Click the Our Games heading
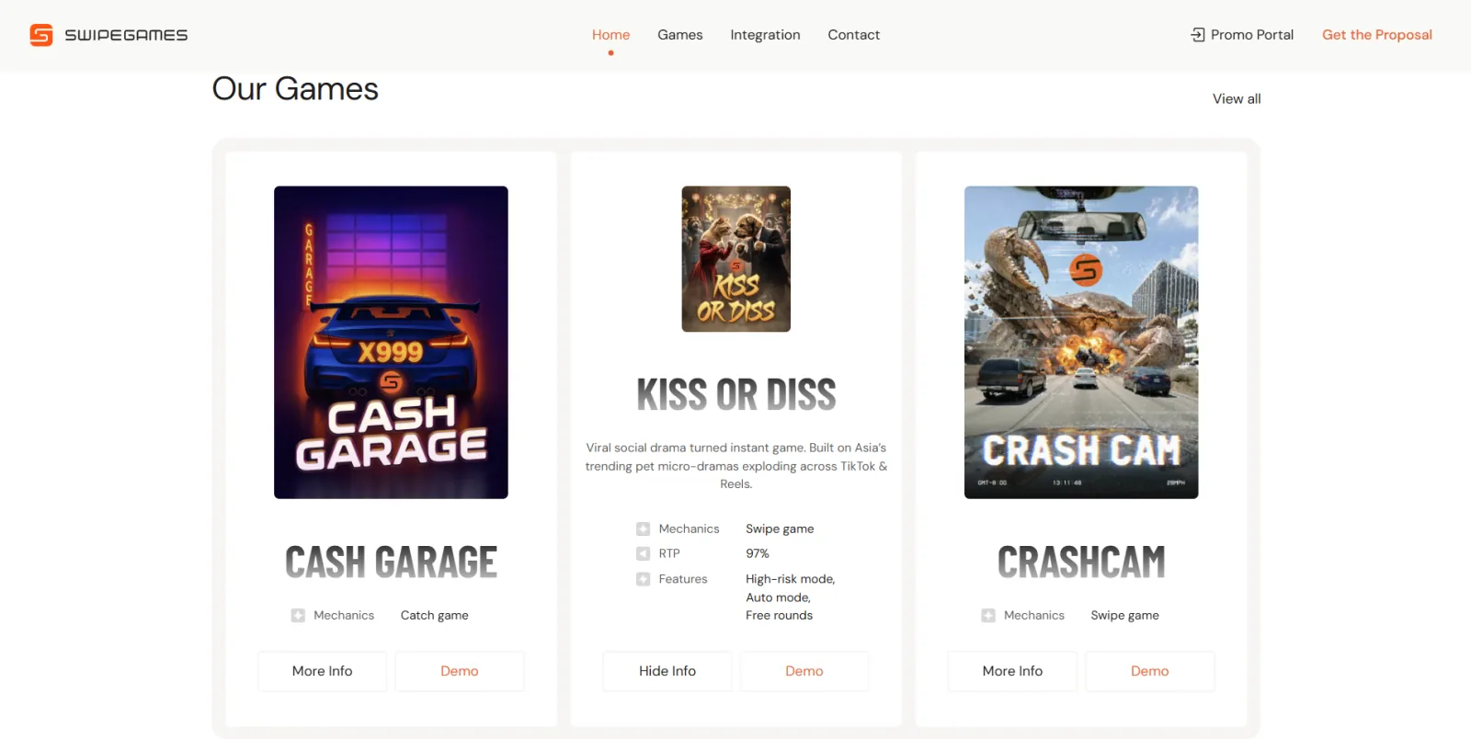The image size is (1471, 739). click(x=295, y=89)
